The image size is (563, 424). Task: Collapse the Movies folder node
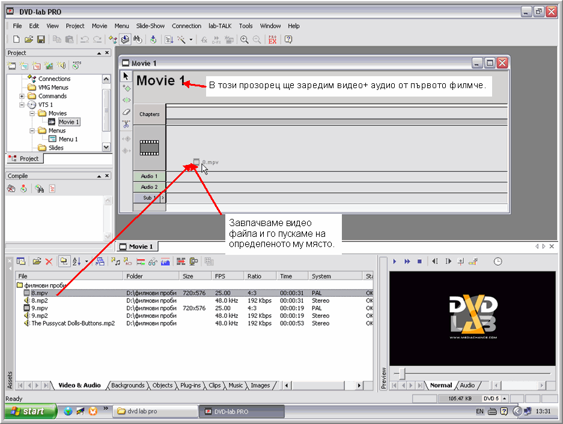32,113
